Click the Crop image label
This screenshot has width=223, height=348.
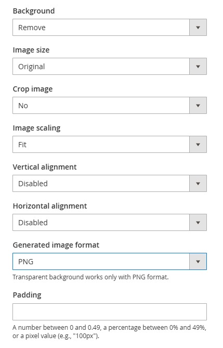click(x=33, y=89)
